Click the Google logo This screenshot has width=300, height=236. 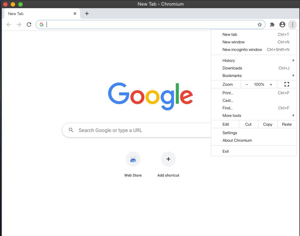click(150, 96)
